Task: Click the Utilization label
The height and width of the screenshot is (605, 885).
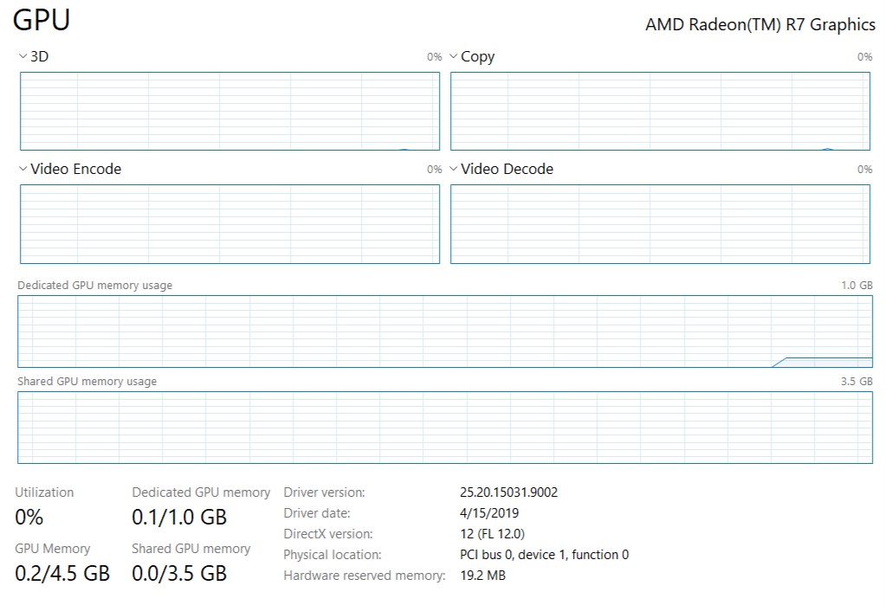Action: point(44,492)
